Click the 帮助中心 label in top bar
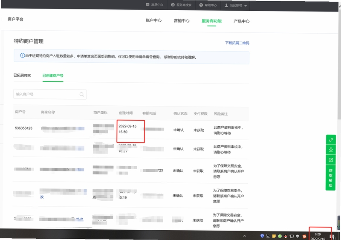This screenshot has height=240, width=341. coord(211,5)
